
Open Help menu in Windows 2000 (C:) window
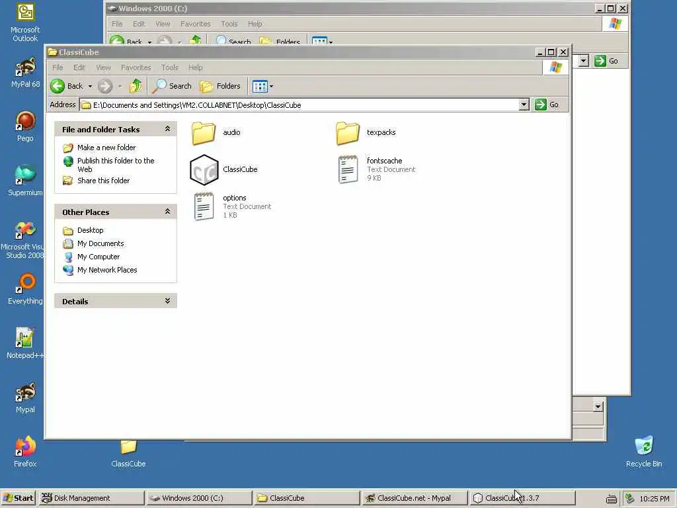[x=255, y=24]
